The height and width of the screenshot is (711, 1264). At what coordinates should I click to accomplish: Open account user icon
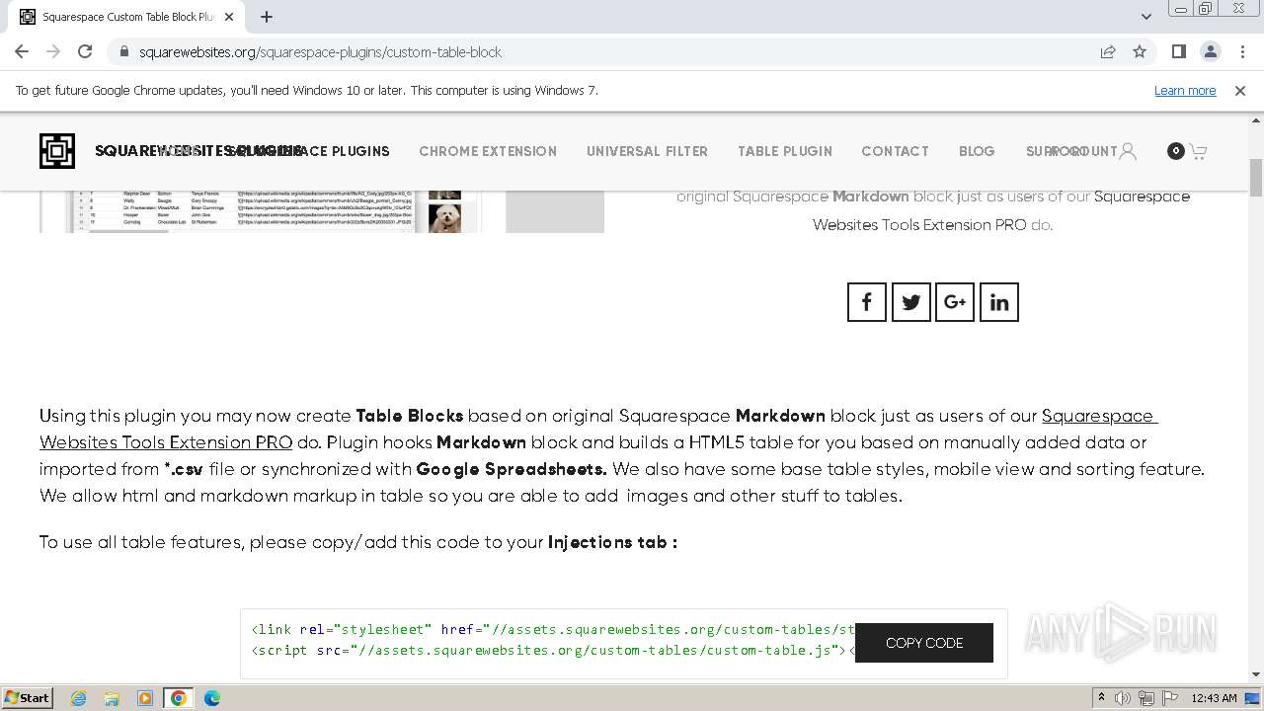point(1128,151)
